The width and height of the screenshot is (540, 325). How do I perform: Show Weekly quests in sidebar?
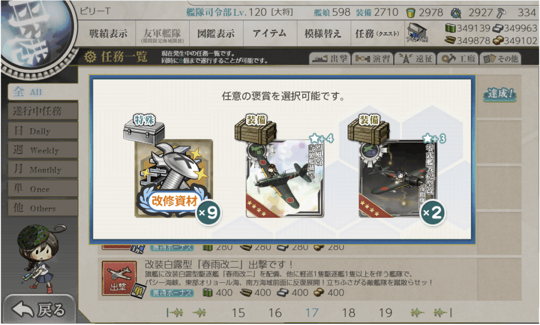click(43, 150)
